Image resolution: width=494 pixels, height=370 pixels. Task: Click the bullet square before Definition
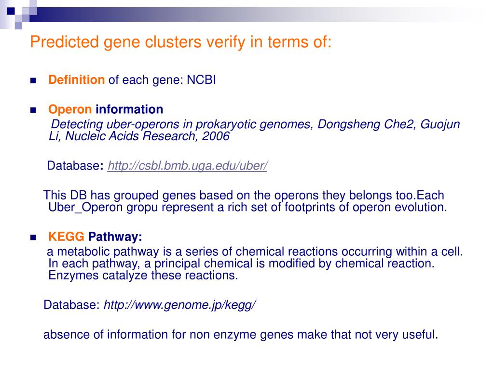[33, 80]
